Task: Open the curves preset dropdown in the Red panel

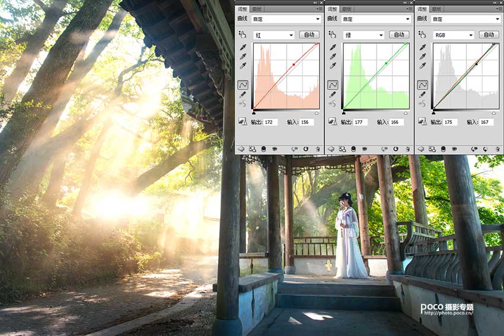Action: point(286,20)
